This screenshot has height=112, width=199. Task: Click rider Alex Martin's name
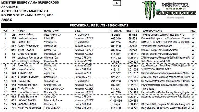click(25, 66)
